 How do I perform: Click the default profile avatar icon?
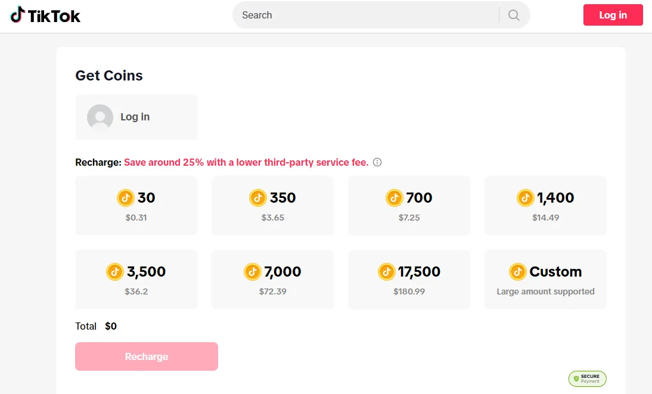coord(100,117)
